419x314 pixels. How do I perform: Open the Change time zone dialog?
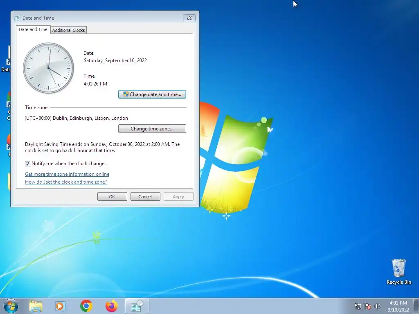(152, 129)
